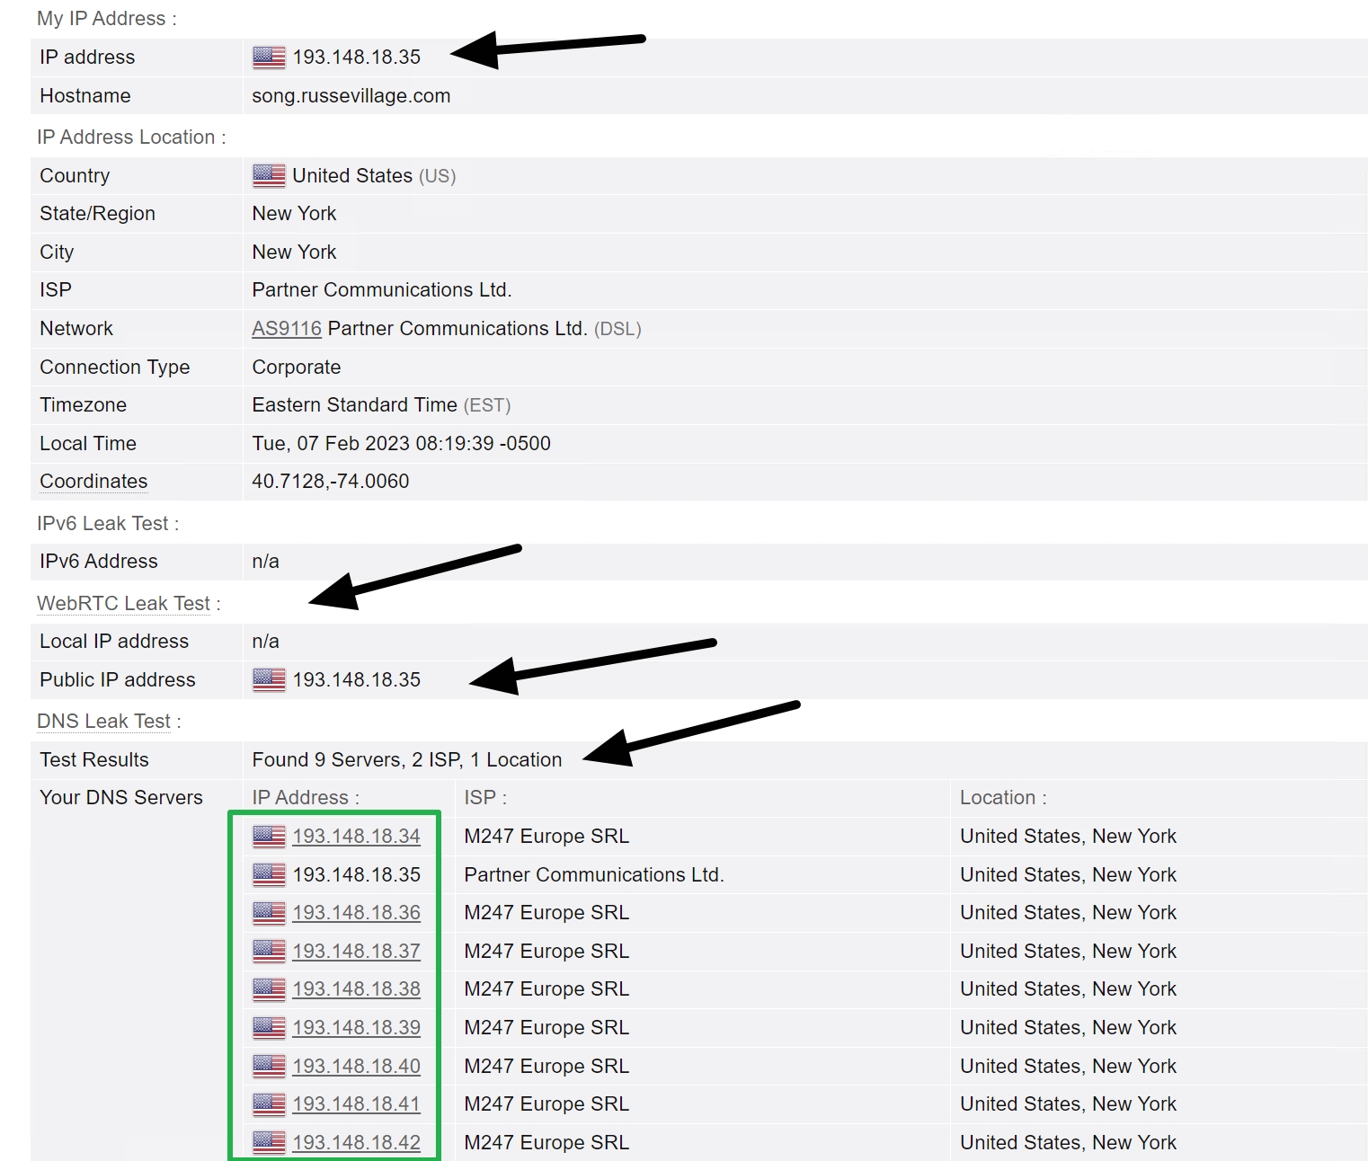Click the flag icon next to DNS server 193.148.18.42
The image size is (1368, 1161).
pyautogui.click(x=267, y=1142)
